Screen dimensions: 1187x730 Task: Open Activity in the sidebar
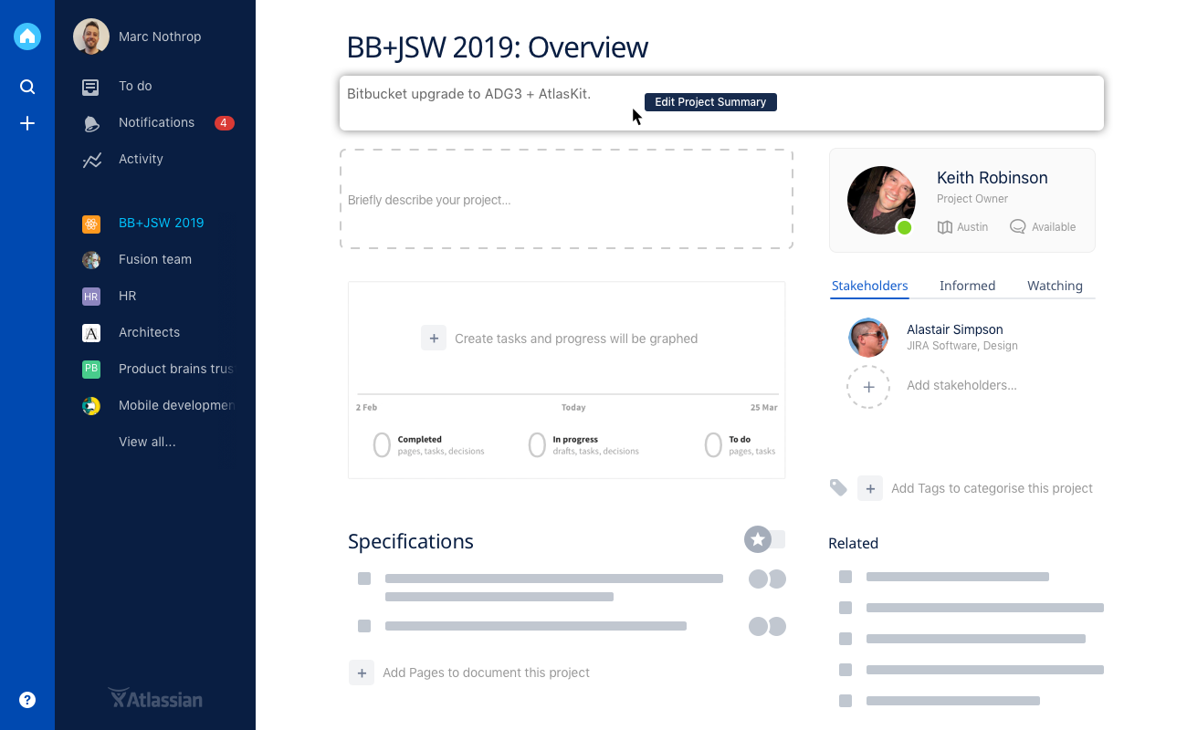point(141,159)
